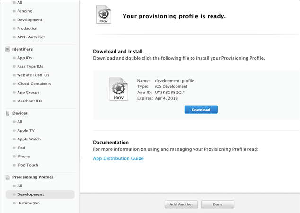Open the Merchant IDs section
The height and width of the screenshot is (213, 300).
pos(29,101)
